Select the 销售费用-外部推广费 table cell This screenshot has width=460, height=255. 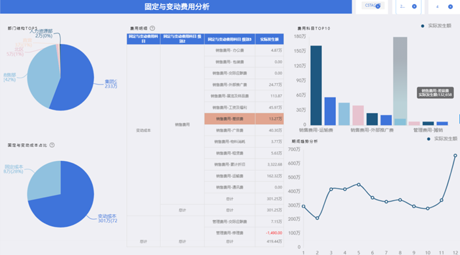[230, 85]
